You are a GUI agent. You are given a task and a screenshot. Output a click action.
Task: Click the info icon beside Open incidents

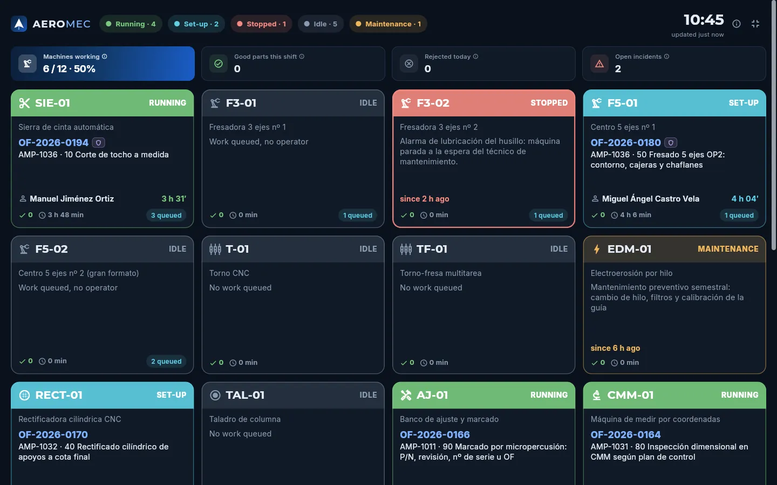pos(666,57)
